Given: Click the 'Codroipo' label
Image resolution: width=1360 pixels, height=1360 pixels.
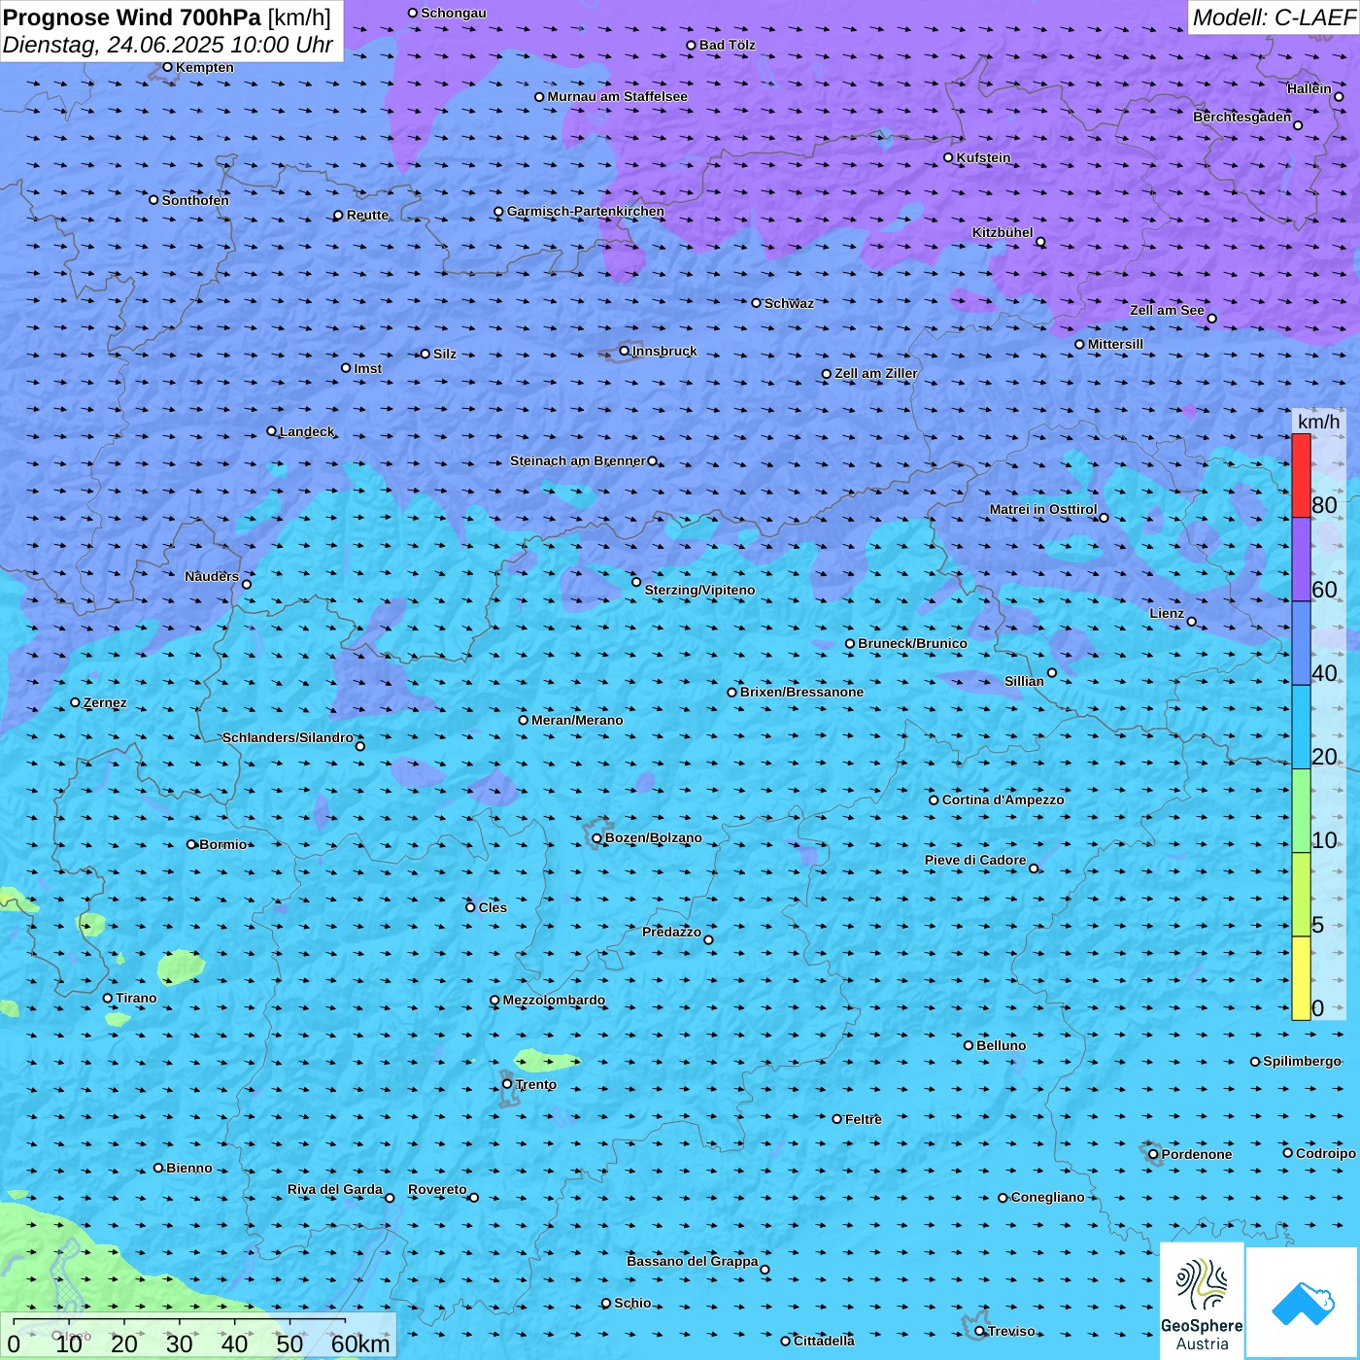Looking at the screenshot, I should tap(1325, 1153).
